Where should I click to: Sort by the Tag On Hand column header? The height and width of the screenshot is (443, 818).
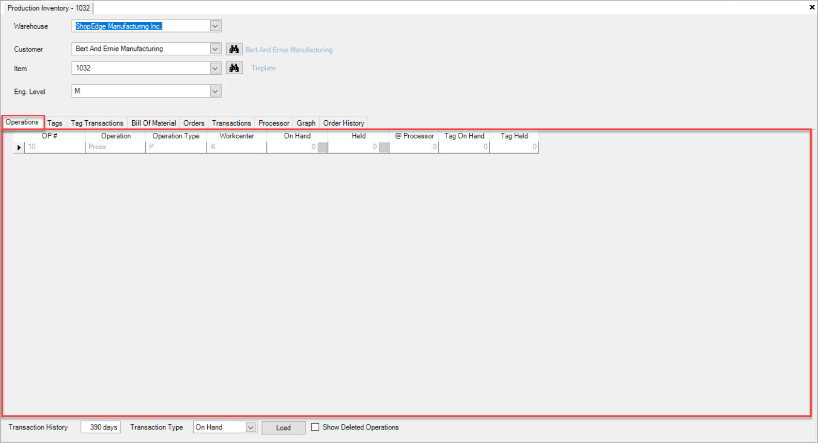pos(464,136)
